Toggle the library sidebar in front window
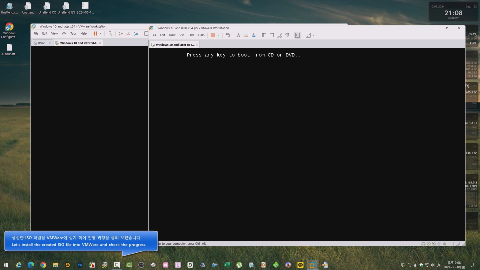The height and width of the screenshot is (270, 480). [x=264, y=35]
